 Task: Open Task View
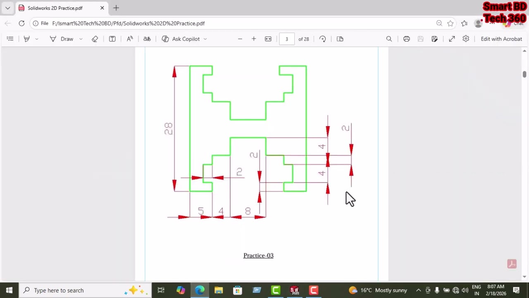(161, 290)
